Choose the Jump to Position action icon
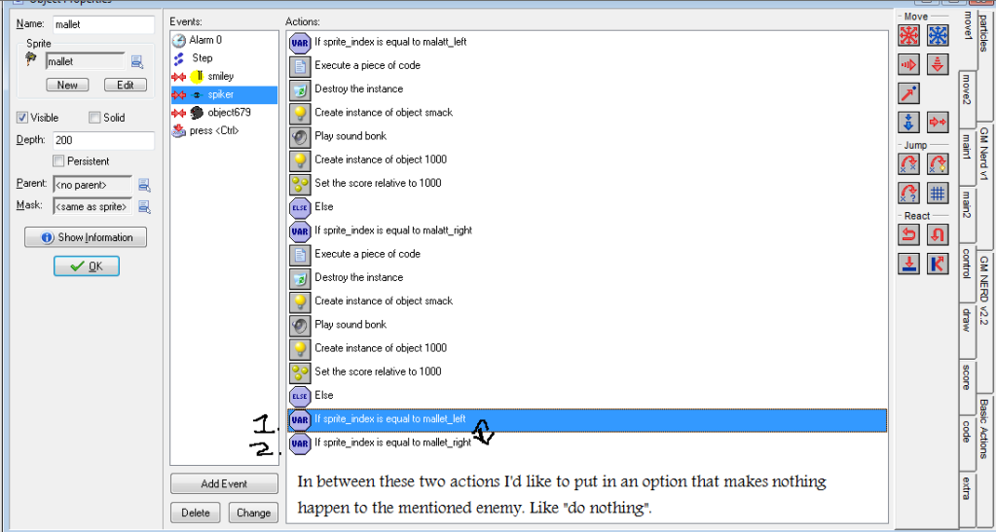The image size is (996, 532). click(x=909, y=163)
